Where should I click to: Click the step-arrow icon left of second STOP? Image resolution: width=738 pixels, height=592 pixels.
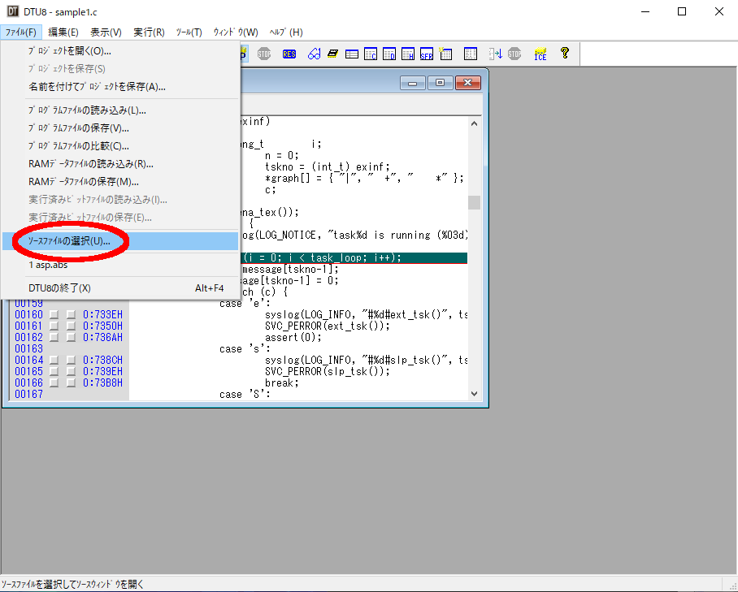click(495, 54)
